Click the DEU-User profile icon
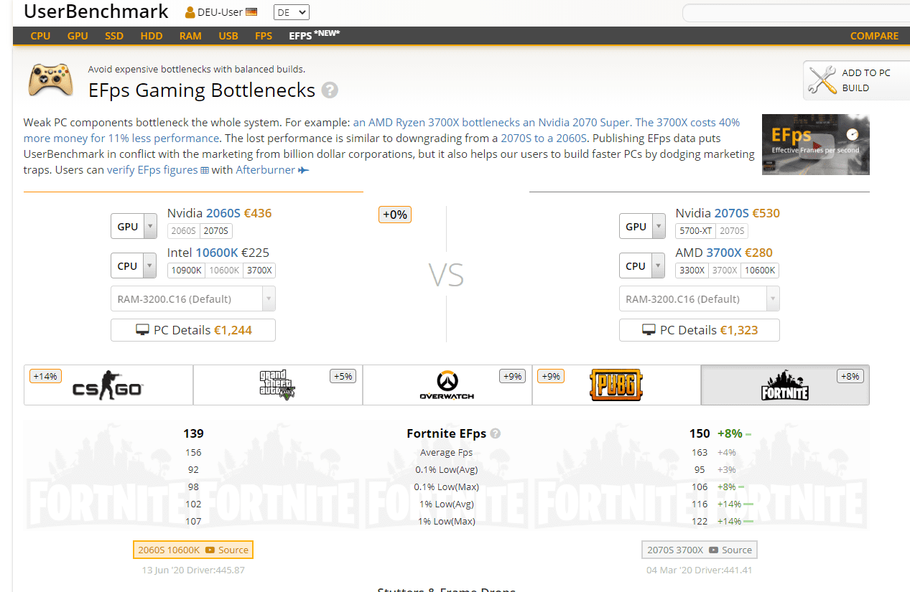 (190, 12)
